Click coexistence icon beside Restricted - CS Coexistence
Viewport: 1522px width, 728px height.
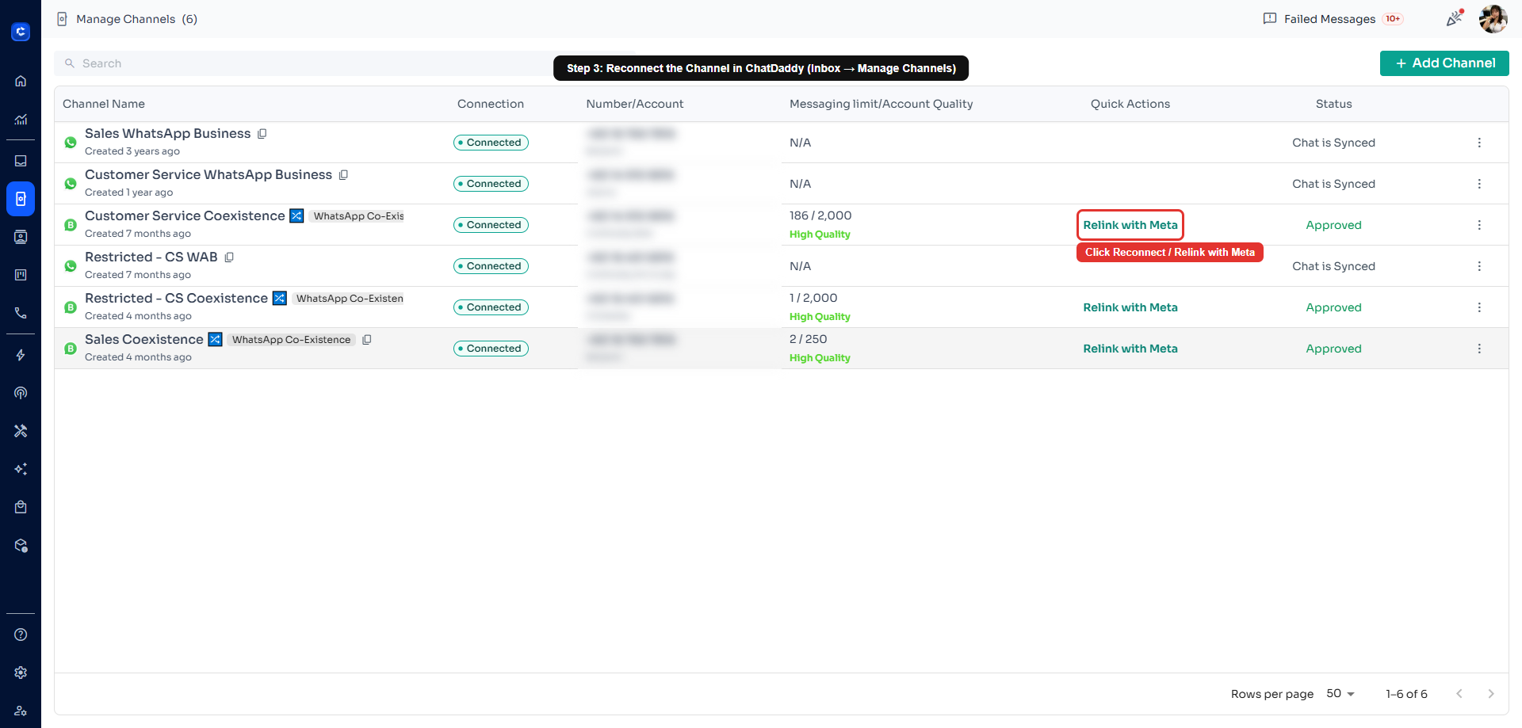(x=280, y=298)
